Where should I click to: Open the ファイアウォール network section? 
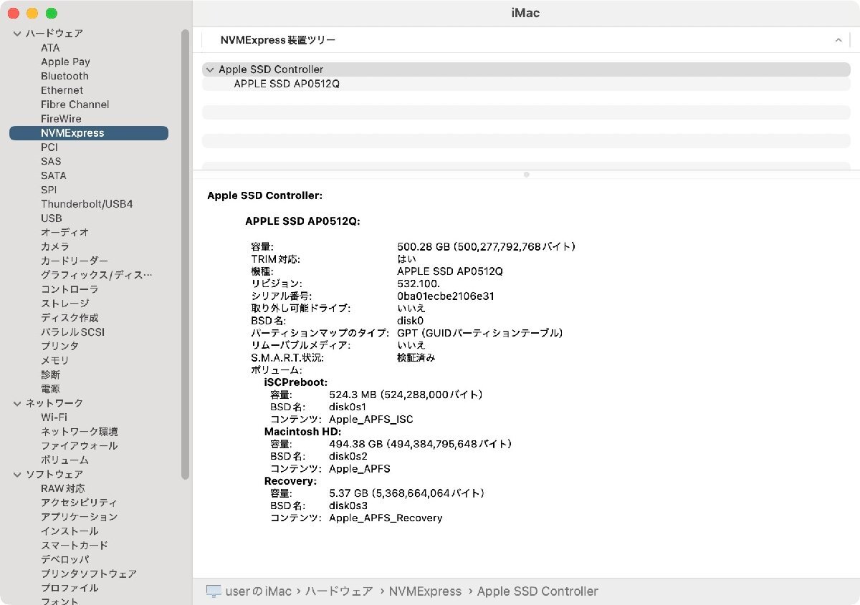tap(79, 445)
